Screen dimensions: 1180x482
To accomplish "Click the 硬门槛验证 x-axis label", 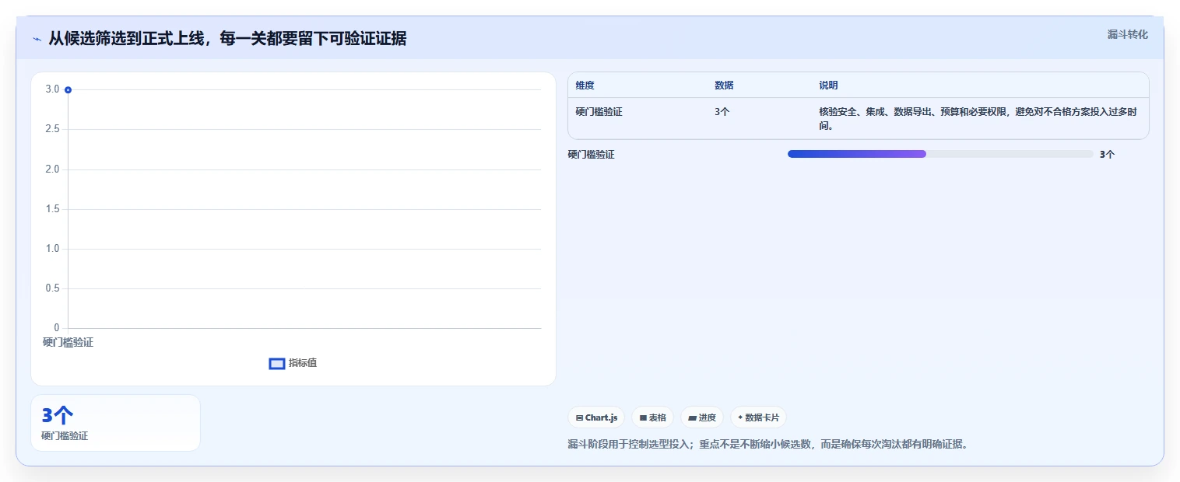I will 68,342.
